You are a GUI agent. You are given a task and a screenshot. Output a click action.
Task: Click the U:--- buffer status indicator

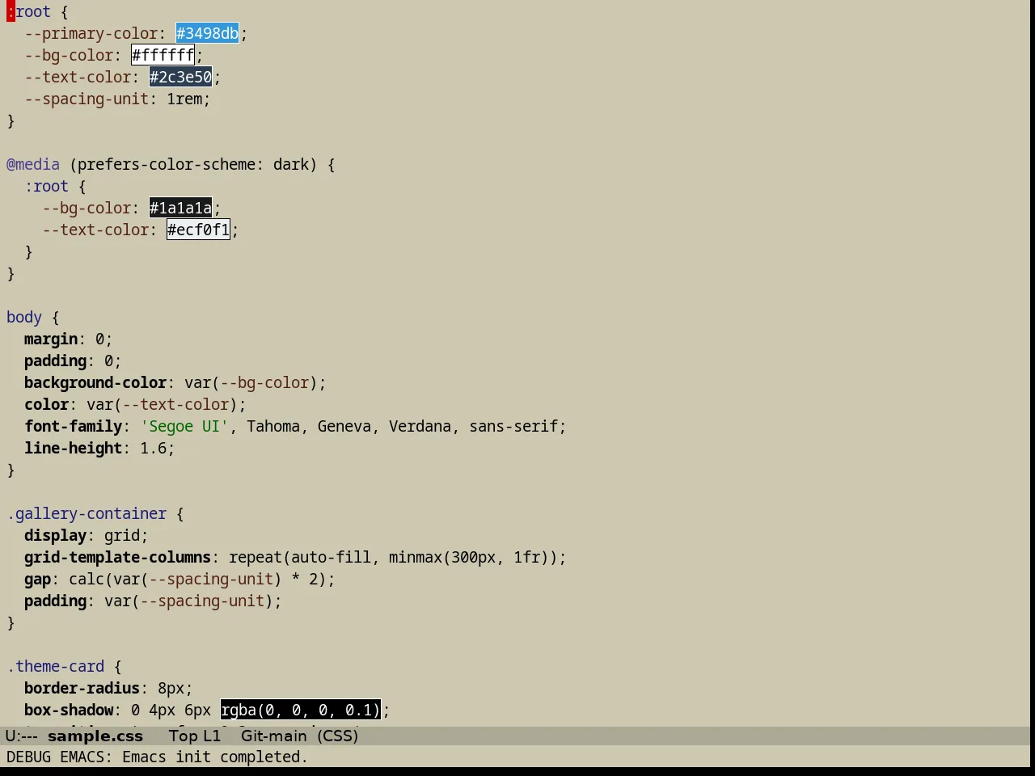22,736
